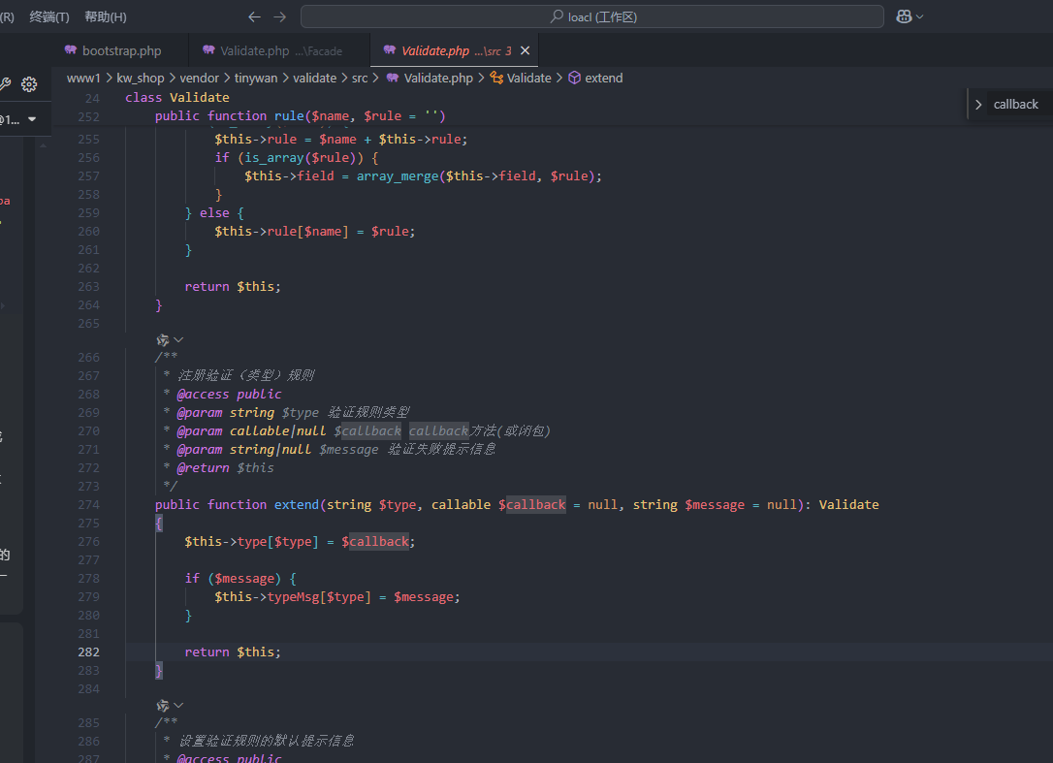The height and width of the screenshot is (763, 1053).
Task: Click the 'extend' function name on line 274
Action: (296, 504)
